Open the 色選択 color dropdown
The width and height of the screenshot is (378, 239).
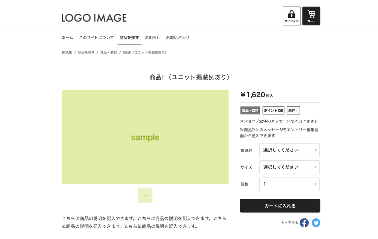point(289,150)
